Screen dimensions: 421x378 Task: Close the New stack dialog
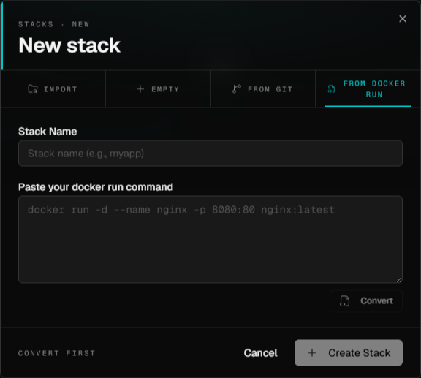[403, 18]
